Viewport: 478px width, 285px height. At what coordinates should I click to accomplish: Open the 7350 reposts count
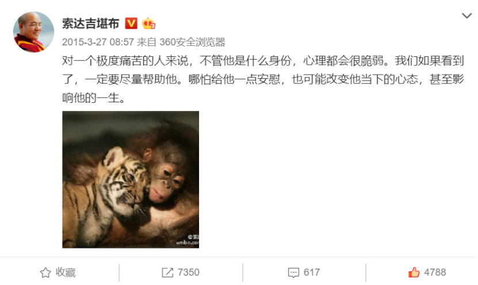pos(189,272)
